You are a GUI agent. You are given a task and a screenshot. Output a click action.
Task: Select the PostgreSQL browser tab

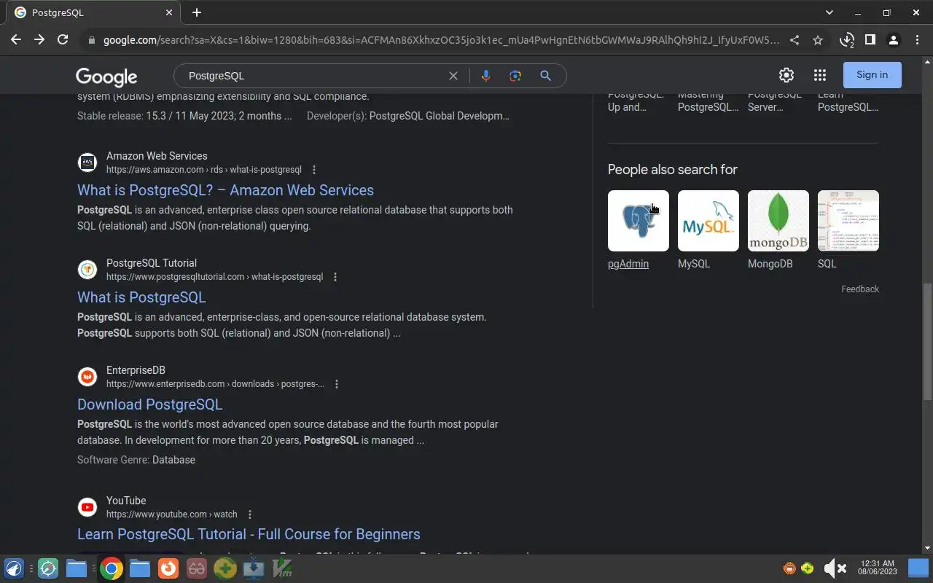click(95, 12)
